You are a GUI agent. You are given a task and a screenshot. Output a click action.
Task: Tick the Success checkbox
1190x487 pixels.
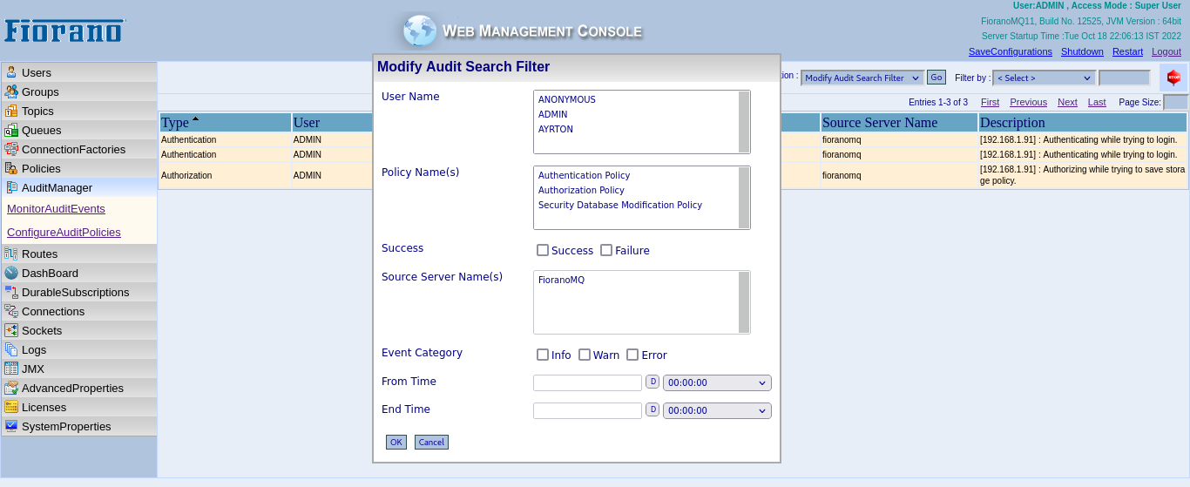click(x=543, y=250)
